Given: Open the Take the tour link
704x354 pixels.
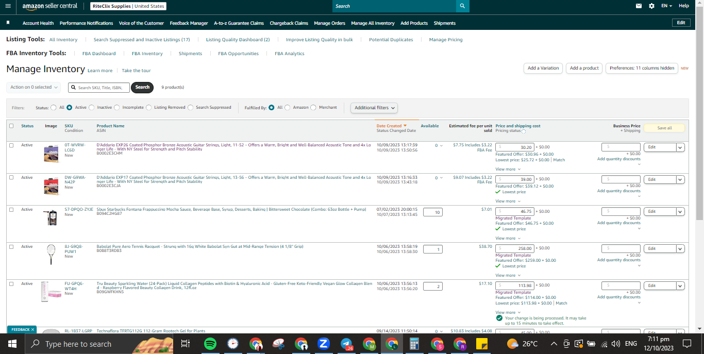Looking at the screenshot, I should [x=136, y=71].
